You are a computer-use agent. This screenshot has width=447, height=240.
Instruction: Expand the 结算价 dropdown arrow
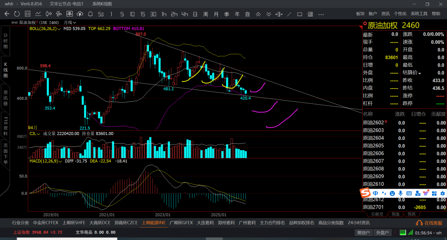click(x=419, y=74)
